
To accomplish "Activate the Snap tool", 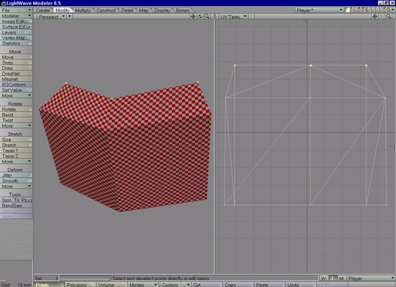I will tap(16, 62).
